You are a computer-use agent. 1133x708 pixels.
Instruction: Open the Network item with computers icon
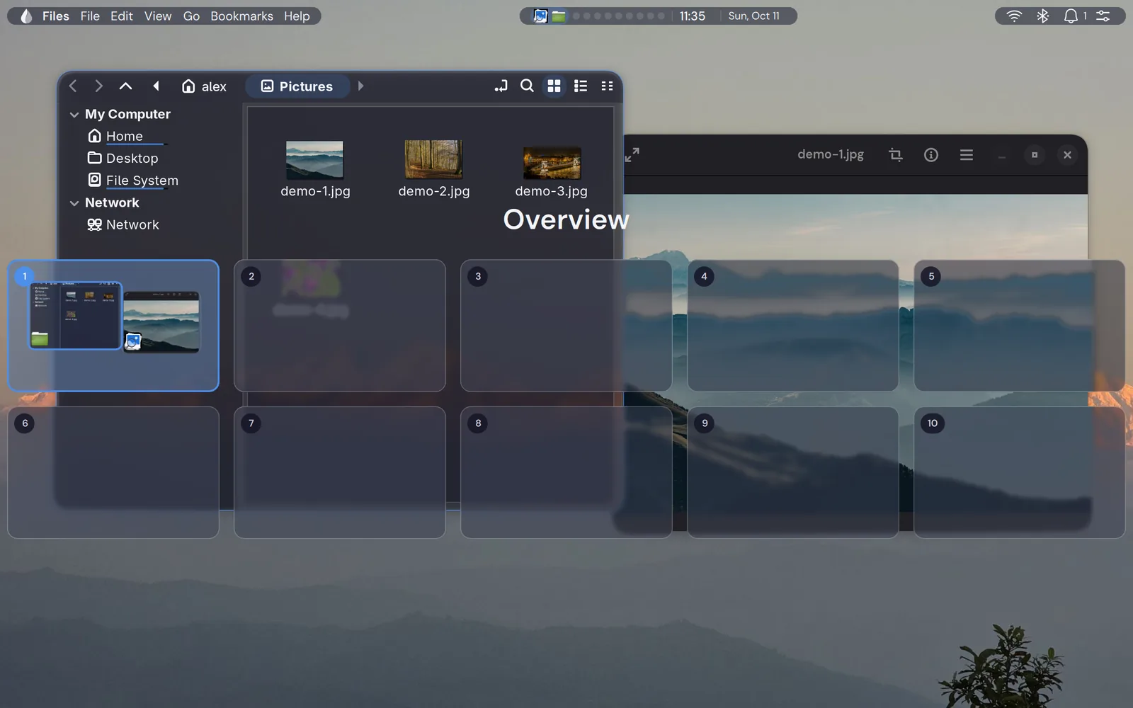point(123,224)
